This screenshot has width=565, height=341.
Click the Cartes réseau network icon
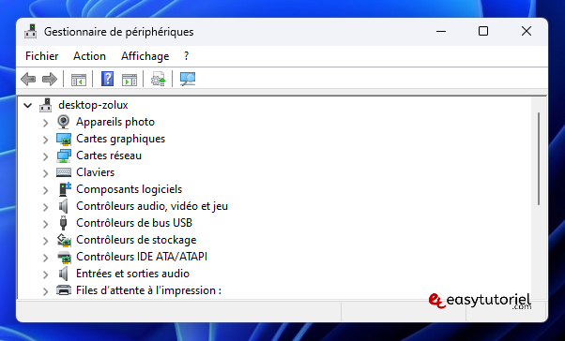point(64,156)
